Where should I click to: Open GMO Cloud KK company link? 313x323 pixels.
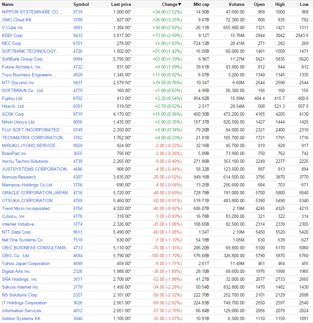coord(17,20)
